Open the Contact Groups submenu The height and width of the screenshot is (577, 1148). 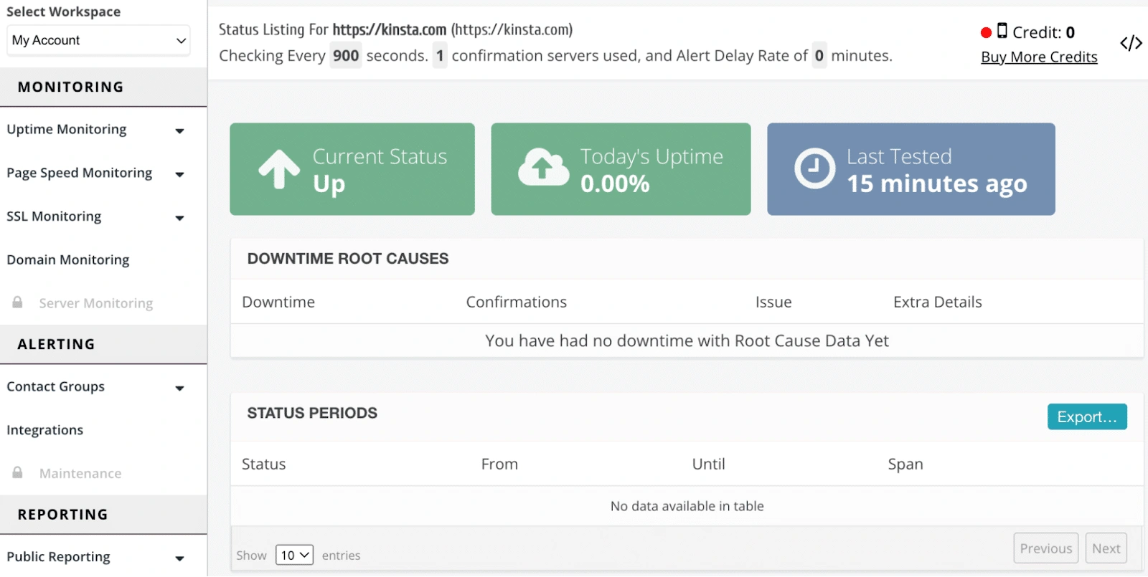tap(179, 388)
